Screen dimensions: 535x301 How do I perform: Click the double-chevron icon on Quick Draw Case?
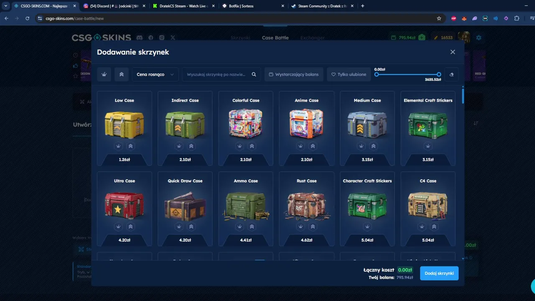coord(191,227)
